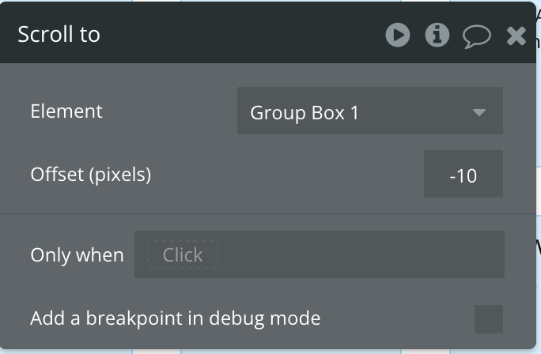
Task: Click the Element label
Action: click(x=66, y=111)
